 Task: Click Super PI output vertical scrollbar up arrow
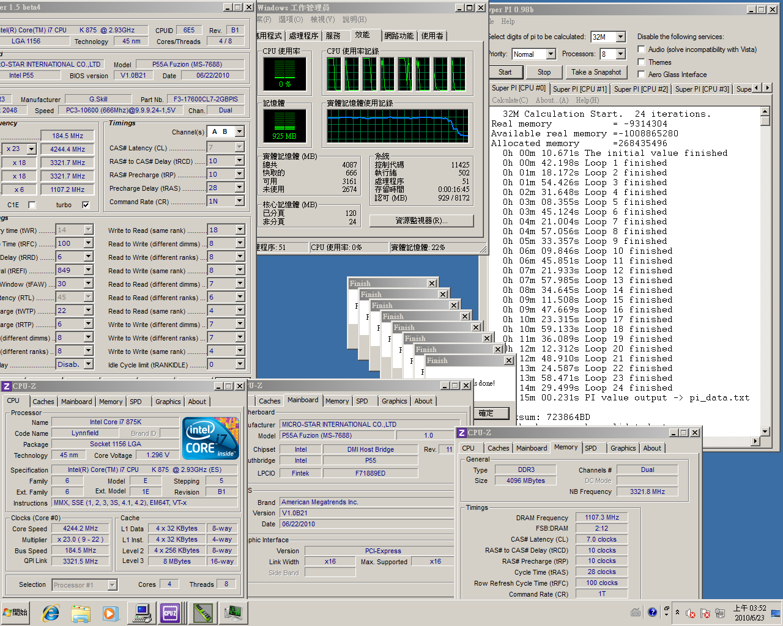pos(765,111)
